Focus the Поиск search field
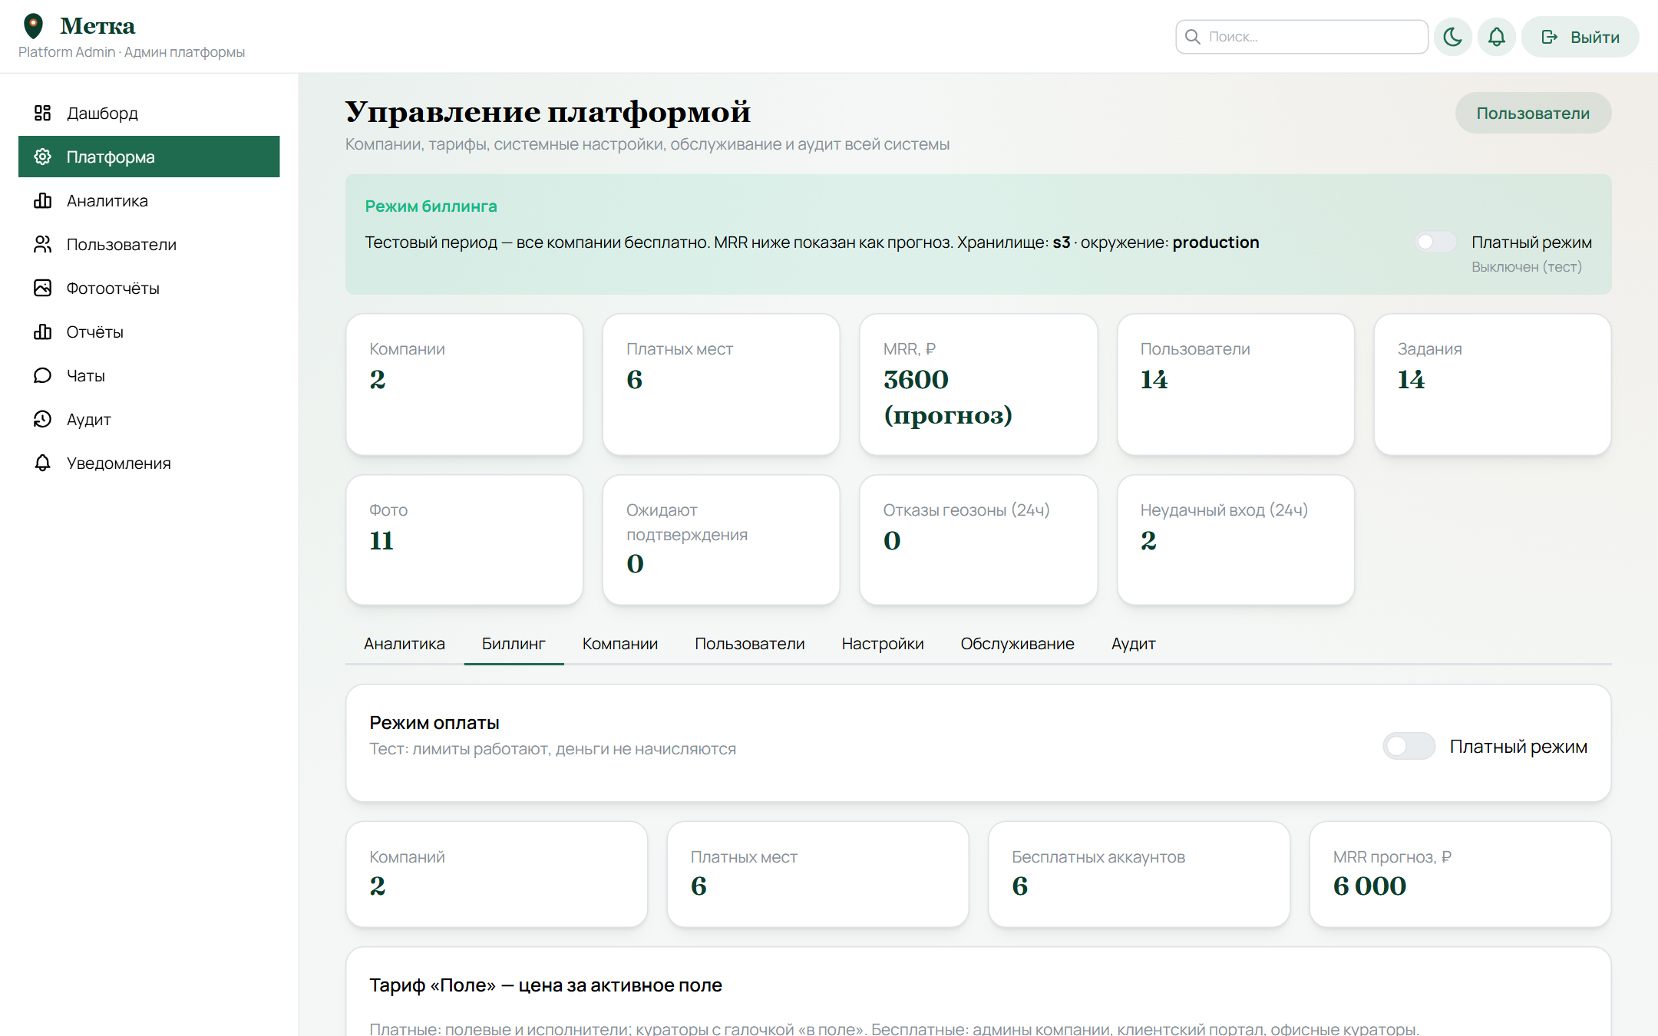The height and width of the screenshot is (1036, 1658). [x=1302, y=37]
